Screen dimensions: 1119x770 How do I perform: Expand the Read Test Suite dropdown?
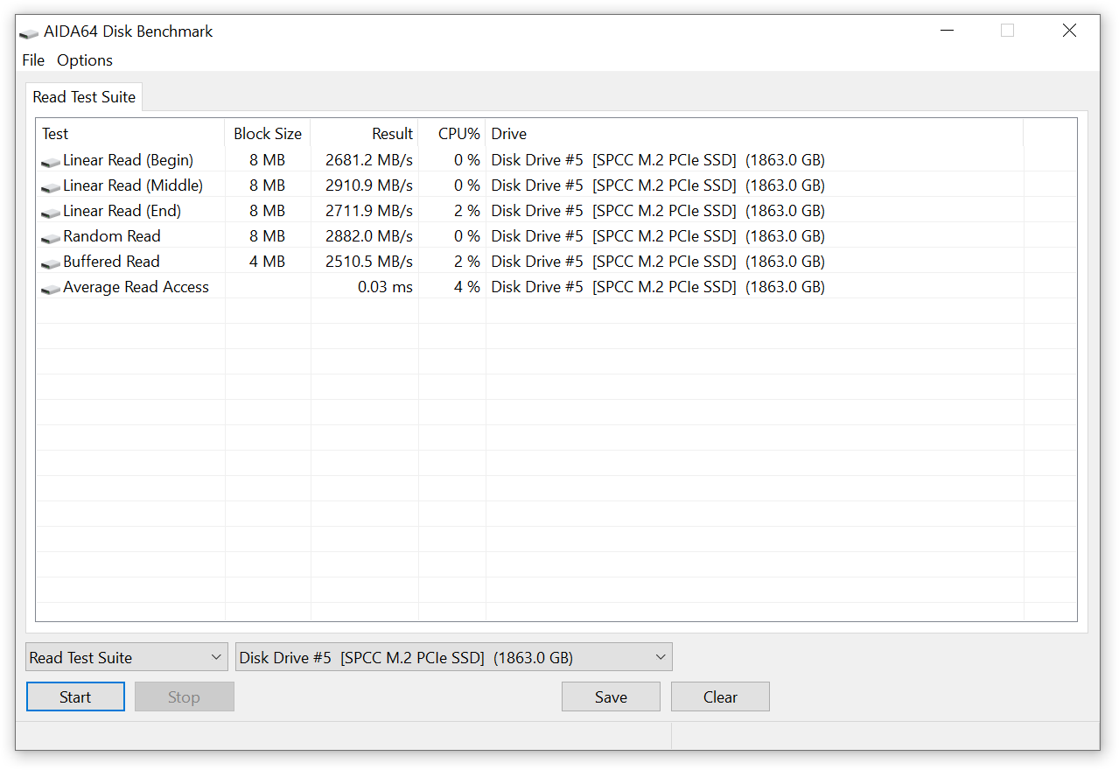tap(127, 658)
